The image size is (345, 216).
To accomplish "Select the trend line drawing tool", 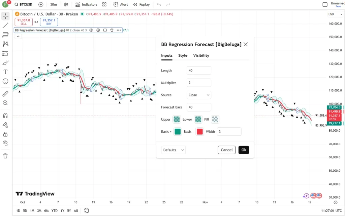I will (x=5, y=26).
